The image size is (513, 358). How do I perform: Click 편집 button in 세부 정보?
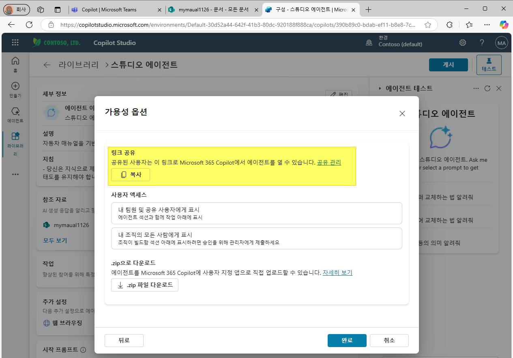pos(339,94)
